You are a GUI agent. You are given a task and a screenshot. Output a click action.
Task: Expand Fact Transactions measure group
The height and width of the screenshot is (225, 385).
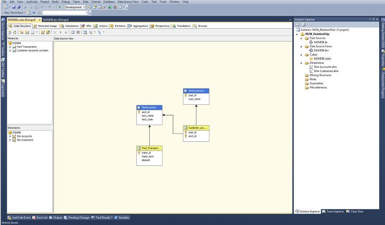[10, 47]
